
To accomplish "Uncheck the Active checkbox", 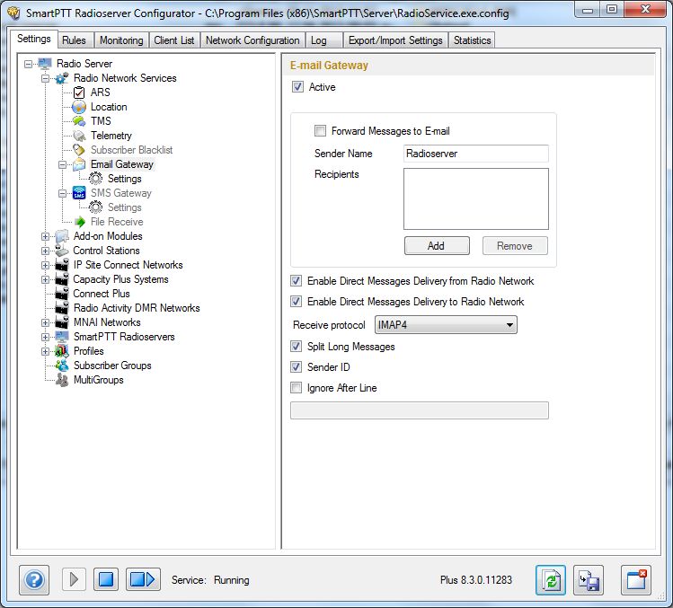I will pyautogui.click(x=298, y=87).
